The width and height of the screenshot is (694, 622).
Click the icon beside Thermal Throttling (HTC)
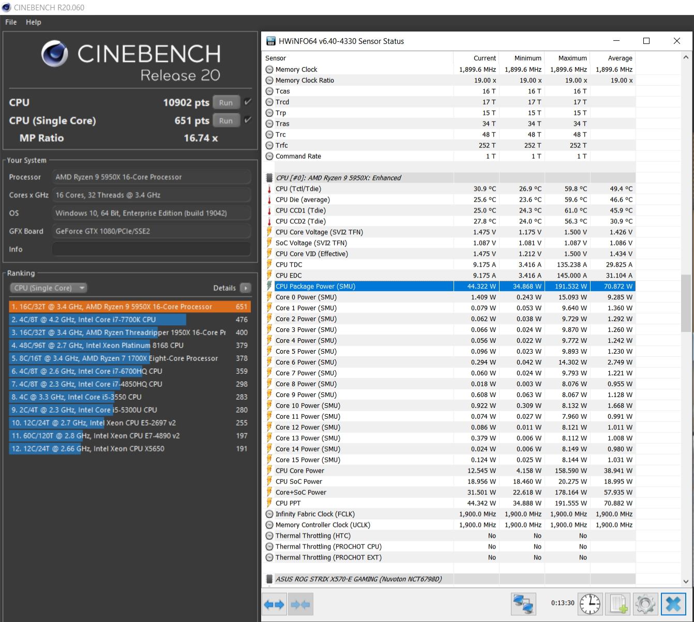[x=269, y=536]
